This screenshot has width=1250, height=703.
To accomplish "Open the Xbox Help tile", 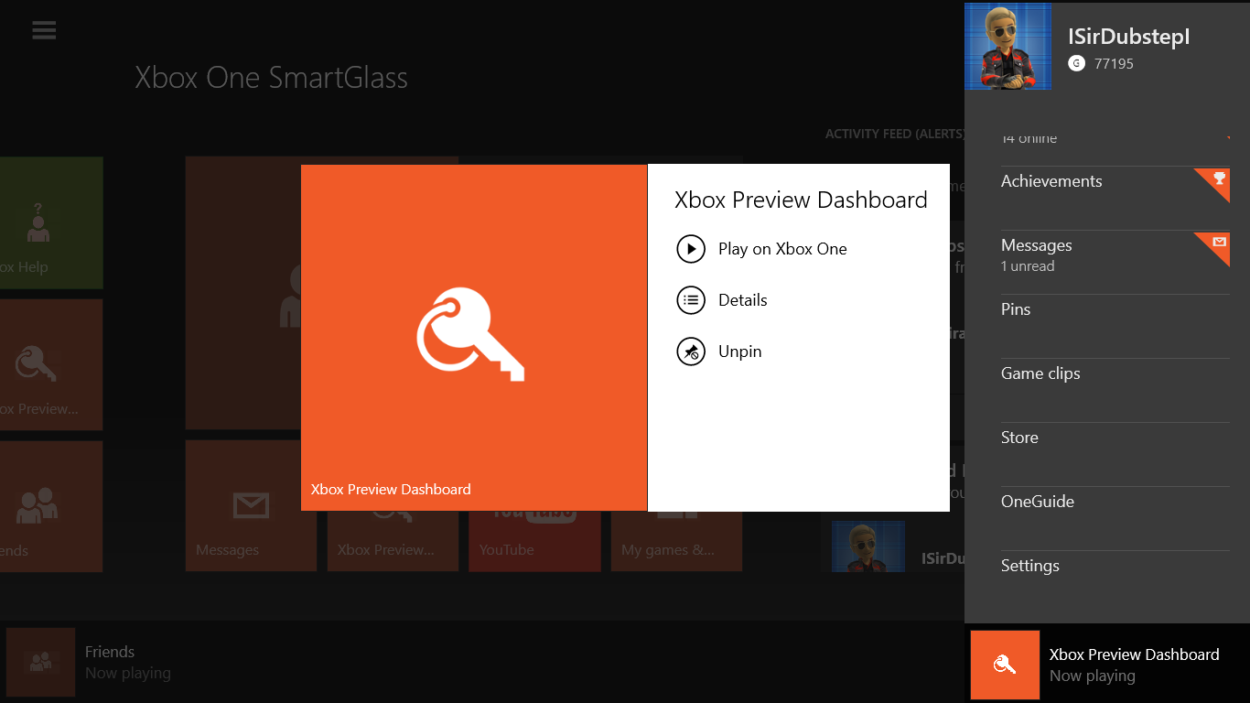I will (51, 222).
